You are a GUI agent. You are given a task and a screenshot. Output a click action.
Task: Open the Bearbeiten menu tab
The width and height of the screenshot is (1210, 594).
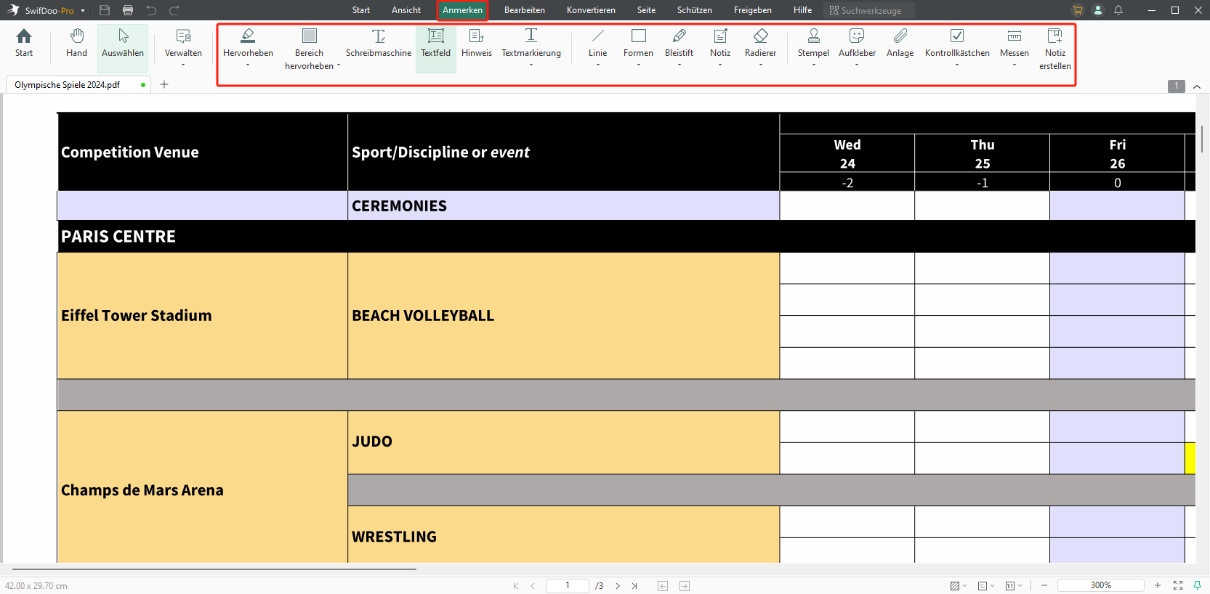(x=524, y=10)
